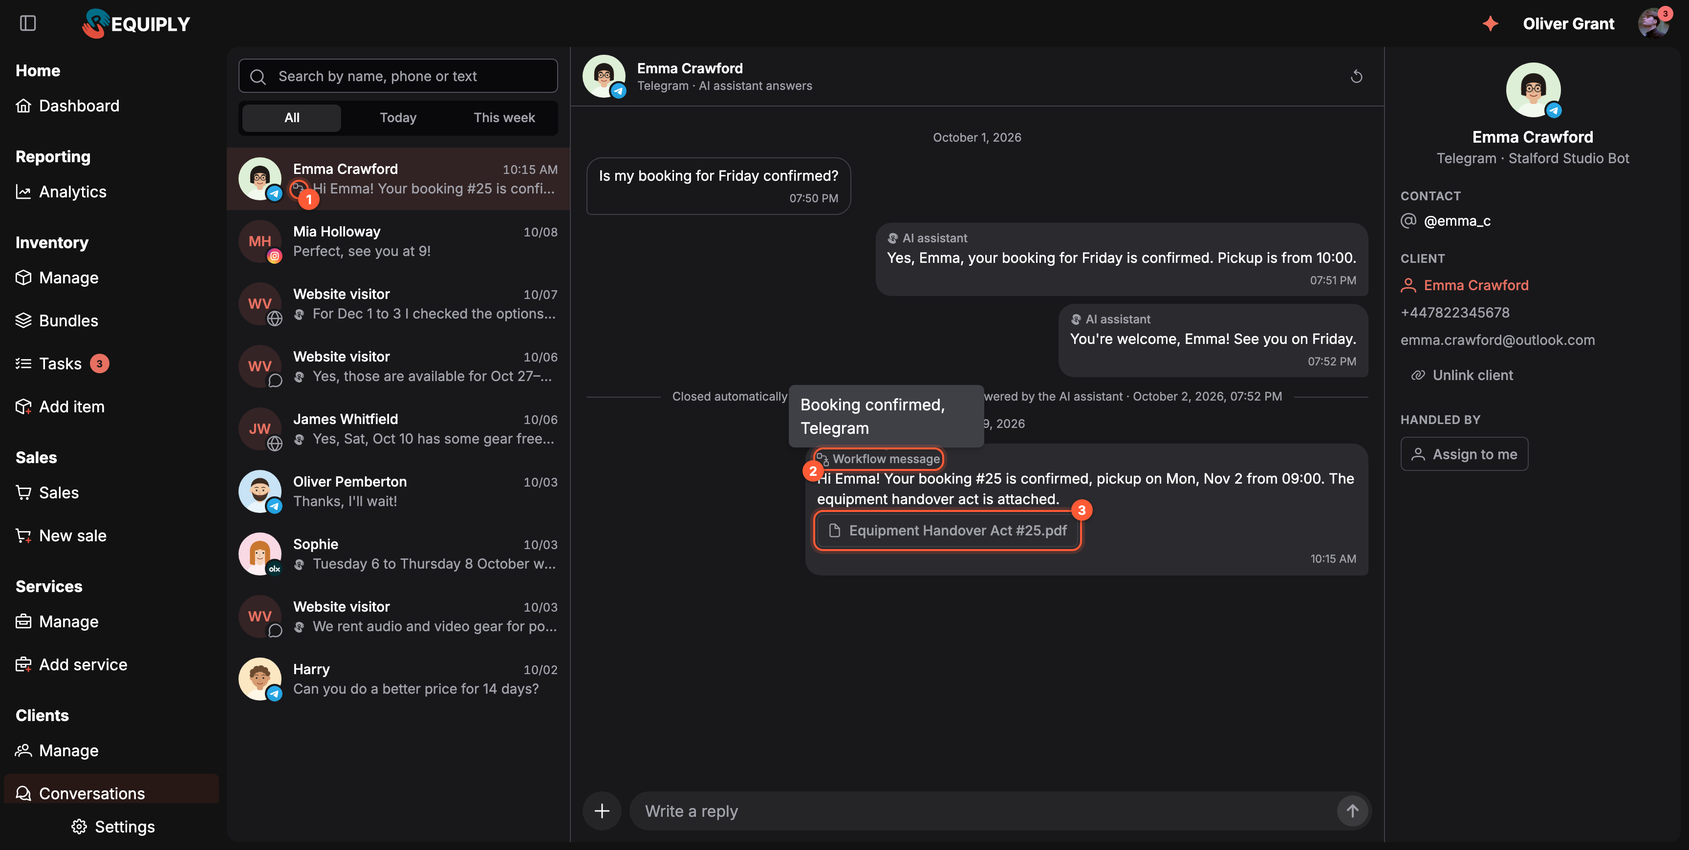
Task: Open Dashboard in the sidebar
Action: pos(68,106)
